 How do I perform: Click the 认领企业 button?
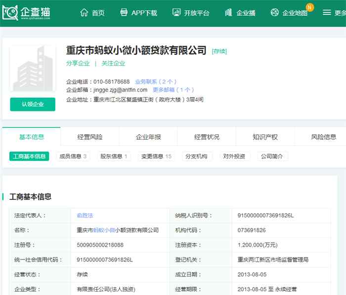(x=33, y=104)
